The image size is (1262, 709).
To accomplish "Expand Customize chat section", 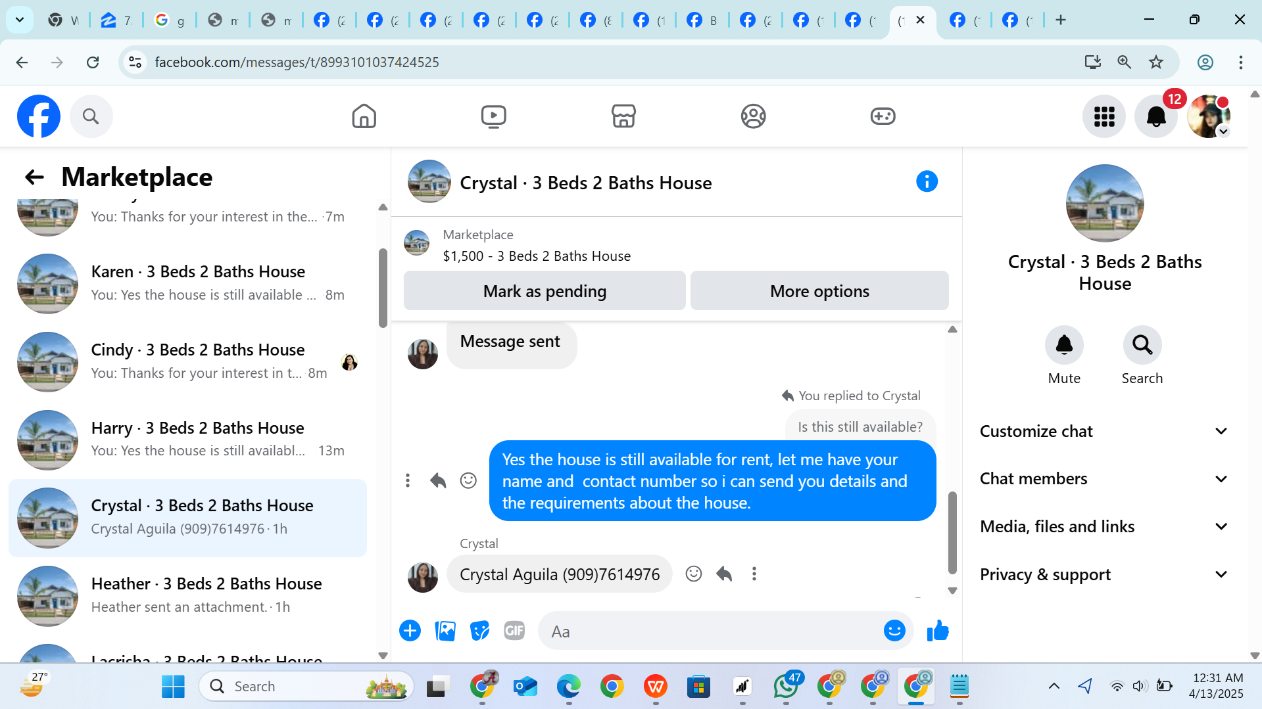I will pyautogui.click(x=1104, y=431).
